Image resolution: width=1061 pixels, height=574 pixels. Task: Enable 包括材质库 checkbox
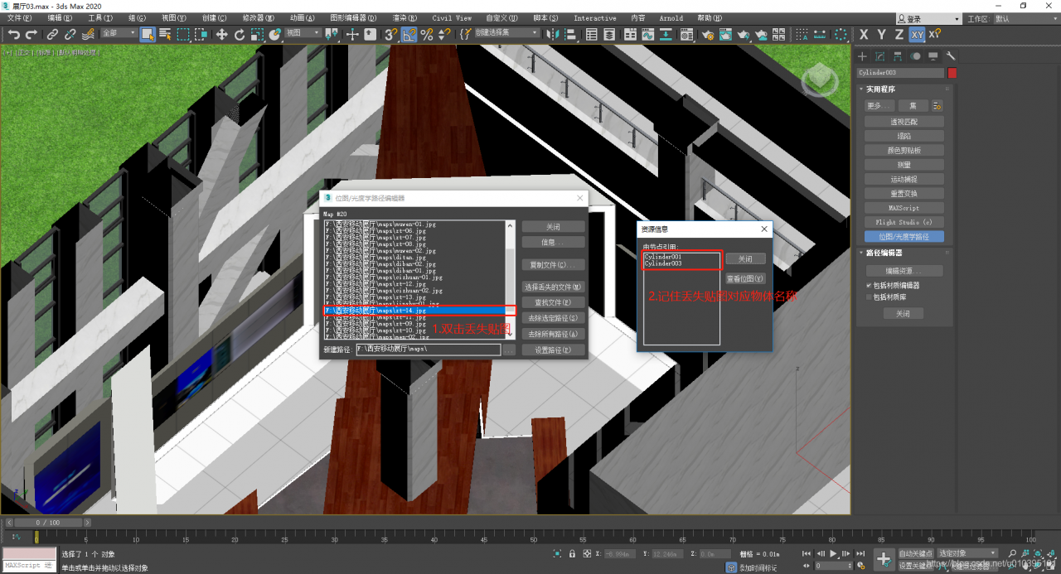tap(869, 297)
